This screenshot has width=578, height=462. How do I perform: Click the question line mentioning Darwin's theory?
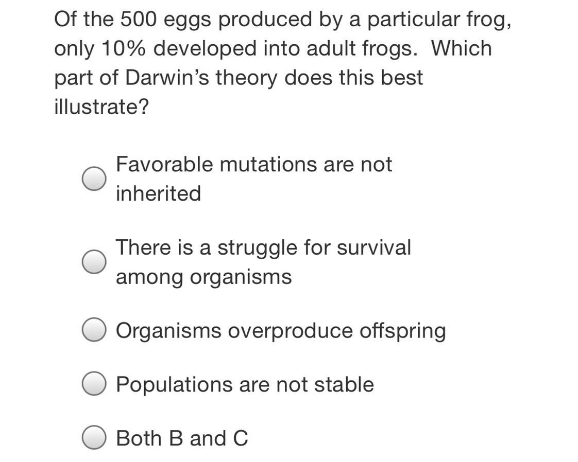coord(239,78)
